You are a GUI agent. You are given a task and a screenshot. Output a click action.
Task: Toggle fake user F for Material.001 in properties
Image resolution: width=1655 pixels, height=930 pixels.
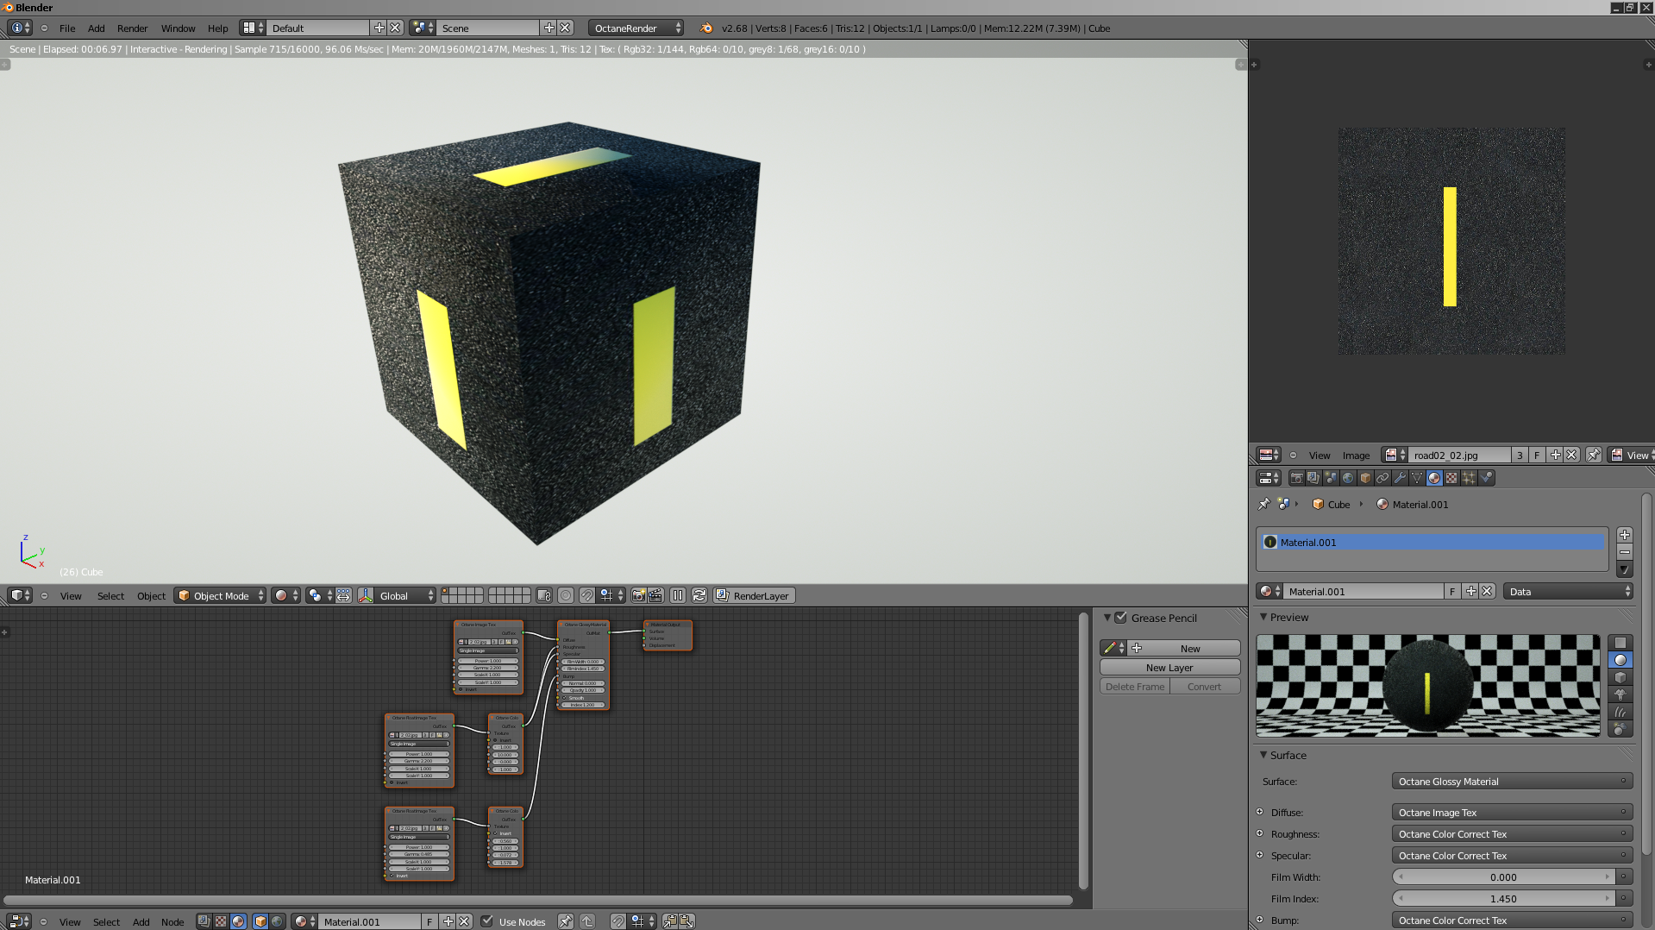click(1453, 591)
